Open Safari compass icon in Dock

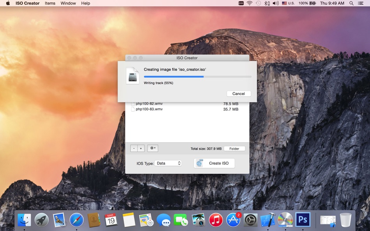(76, 220)
